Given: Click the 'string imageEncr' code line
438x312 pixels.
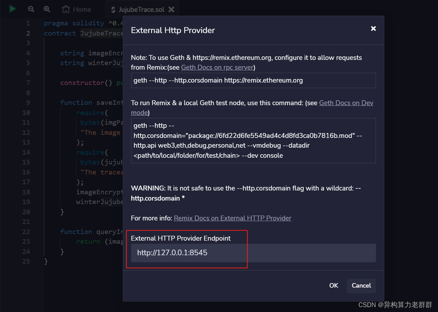Looking at the screenshot, I should click(x=91, y=53).
